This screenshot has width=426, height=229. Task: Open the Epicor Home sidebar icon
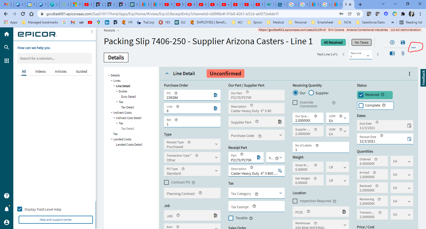click(x=7, y=34)
